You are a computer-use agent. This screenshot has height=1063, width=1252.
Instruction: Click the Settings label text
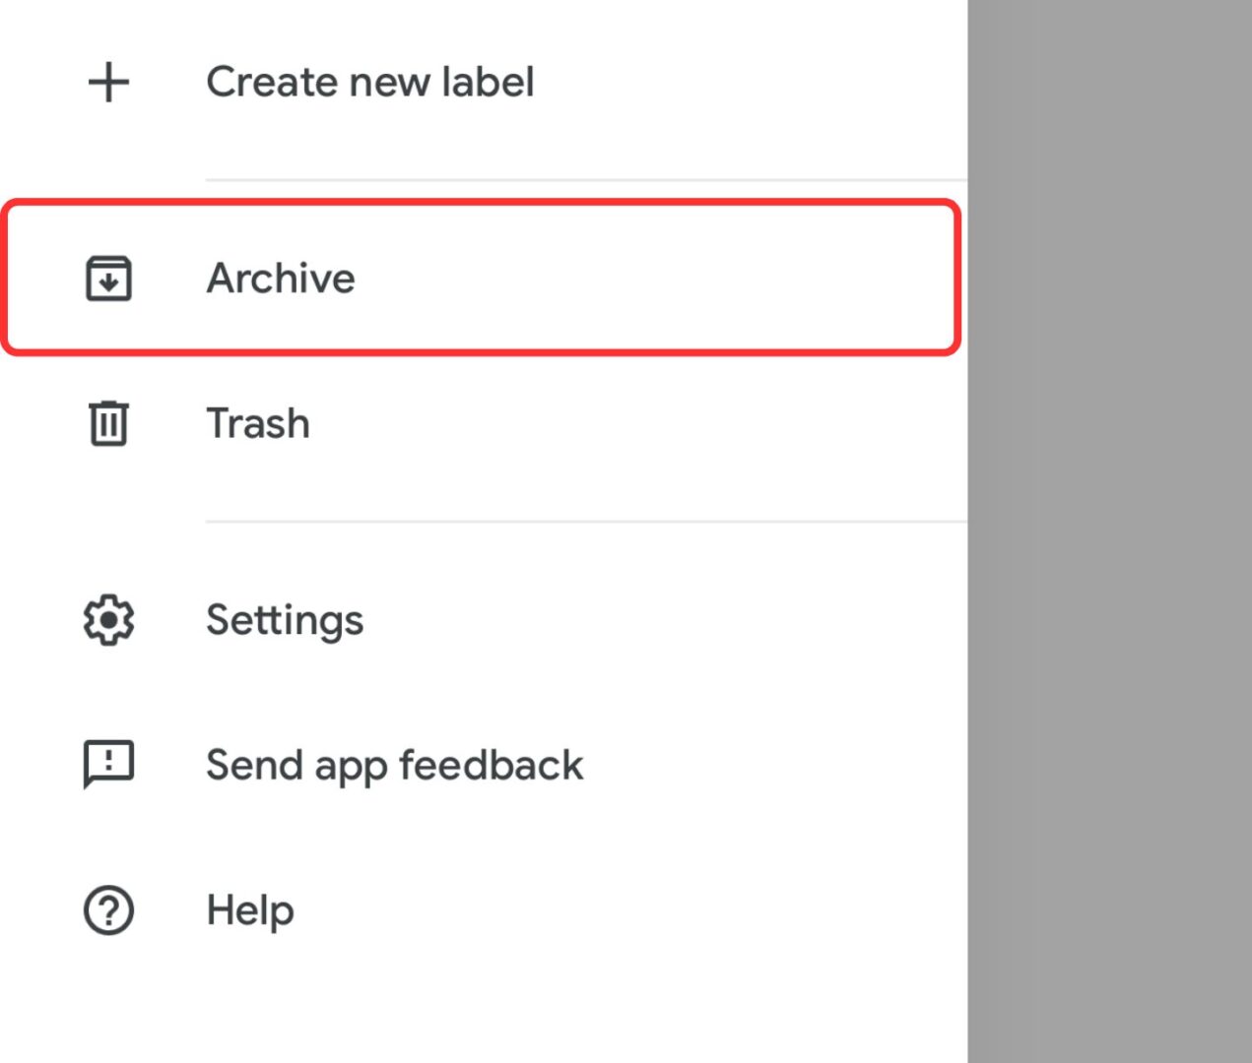tap(285, 619)
